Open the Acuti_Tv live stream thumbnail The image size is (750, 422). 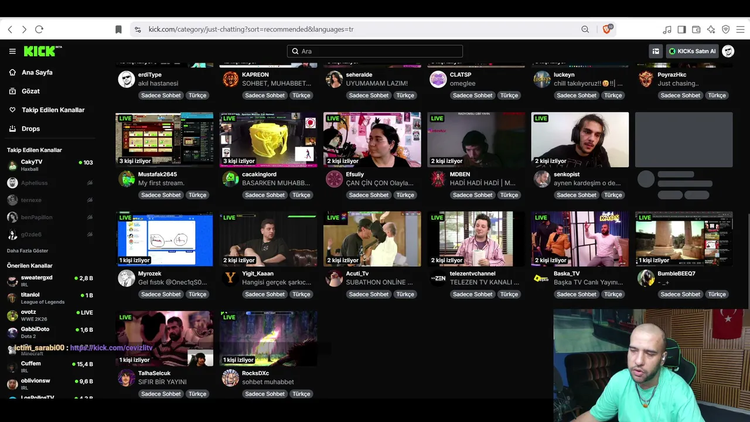(x=372, y=239)
